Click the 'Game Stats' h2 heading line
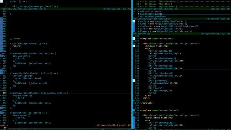This screenshot has width=231, height=130. coord(157,46)
